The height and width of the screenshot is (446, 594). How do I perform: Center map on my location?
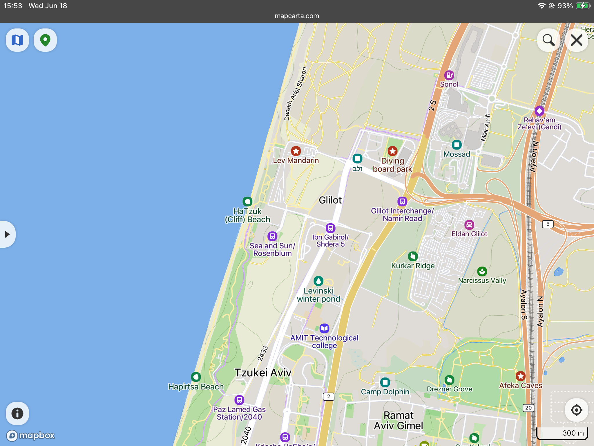tap(577, 410)
